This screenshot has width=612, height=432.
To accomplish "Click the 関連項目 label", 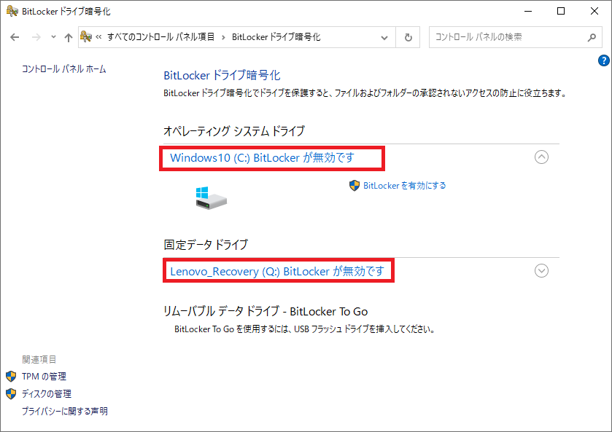I will click(x=39, y=359).
